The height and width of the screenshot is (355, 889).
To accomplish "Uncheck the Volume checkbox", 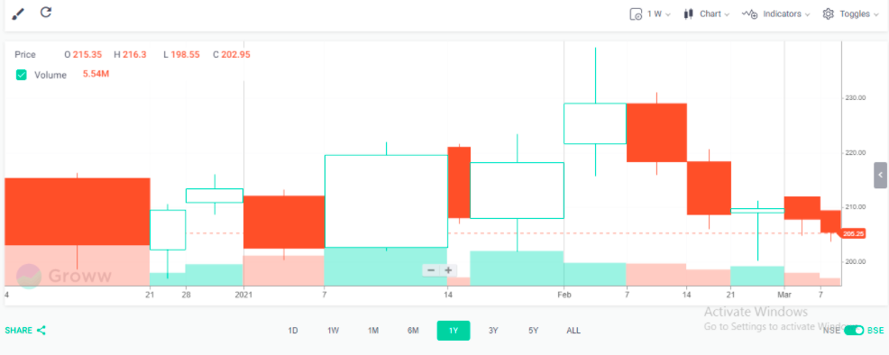I will [x=21, y=75].
